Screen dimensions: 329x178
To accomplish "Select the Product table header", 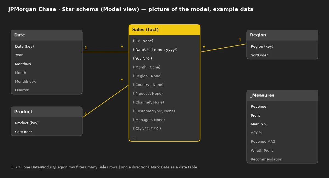I will point(47,112).
